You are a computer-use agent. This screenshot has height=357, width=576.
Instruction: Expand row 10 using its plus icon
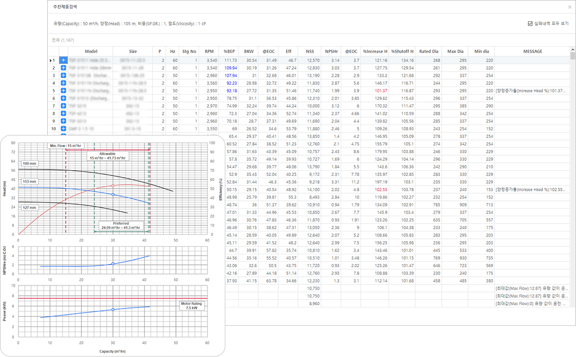63,128
